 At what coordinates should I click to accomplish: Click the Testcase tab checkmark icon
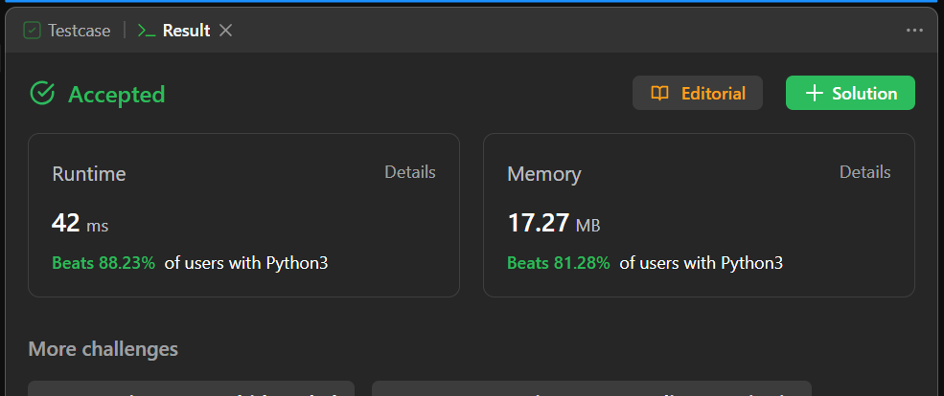33,31
